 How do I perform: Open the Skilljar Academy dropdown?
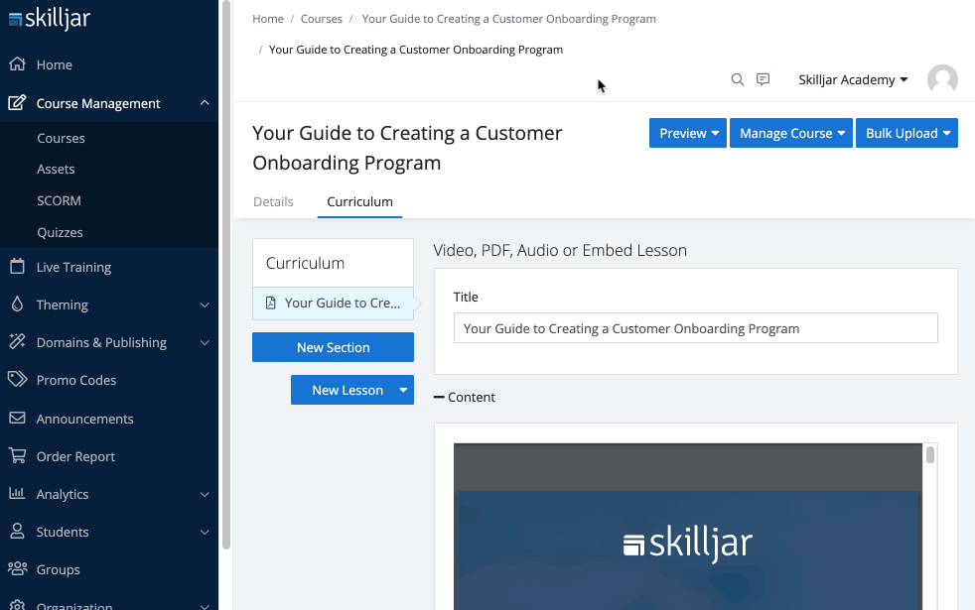point(853,80)
